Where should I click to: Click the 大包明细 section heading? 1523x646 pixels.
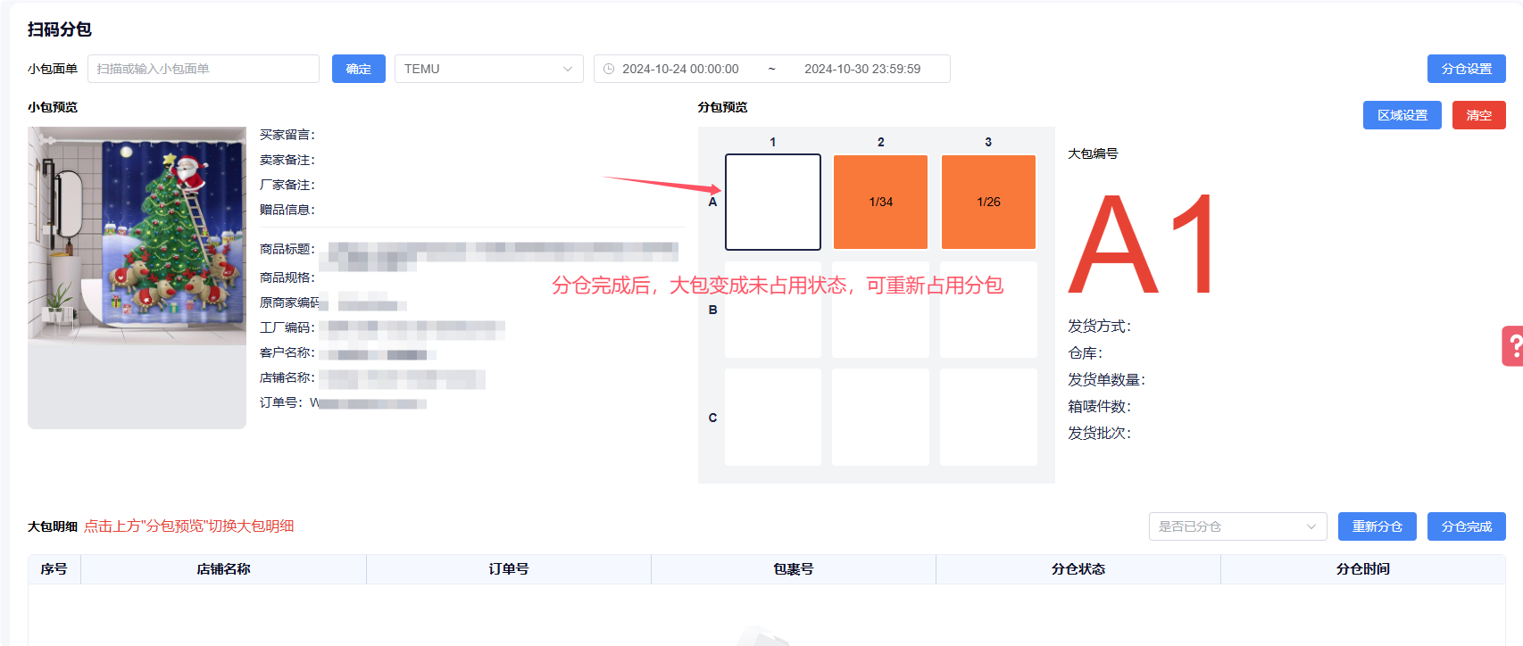[x=53, y=526]
